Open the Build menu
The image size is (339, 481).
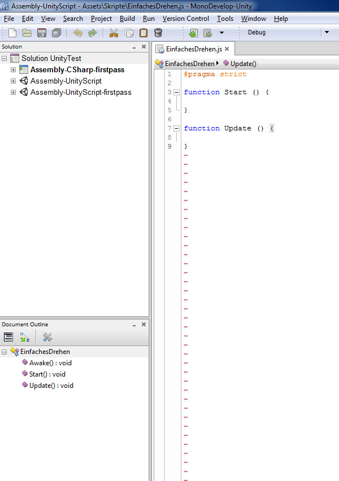(127, 19)
